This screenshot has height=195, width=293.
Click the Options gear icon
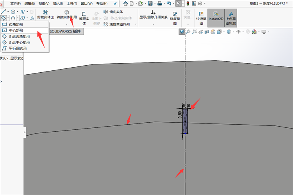coord(200,4)
